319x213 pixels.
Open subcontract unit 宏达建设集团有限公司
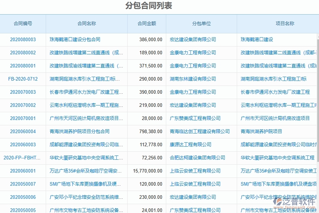coord(193,39)
